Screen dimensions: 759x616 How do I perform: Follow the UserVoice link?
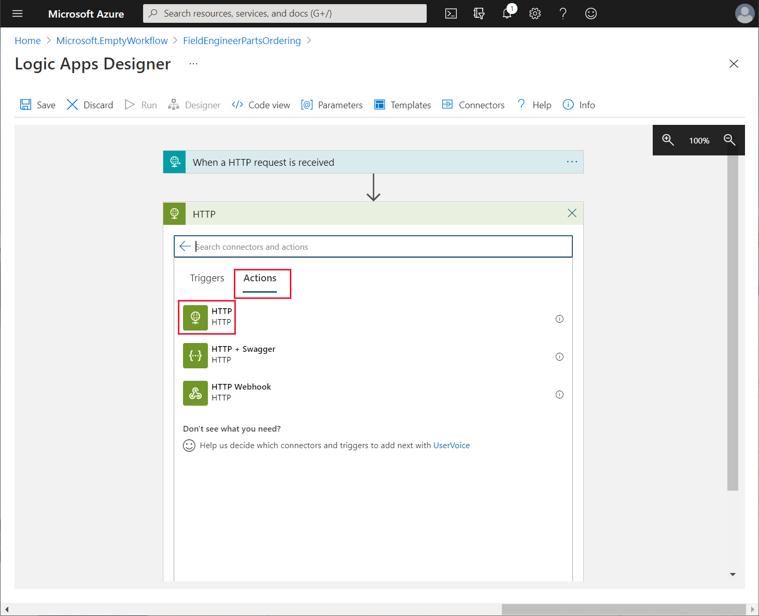pos(452,446)
